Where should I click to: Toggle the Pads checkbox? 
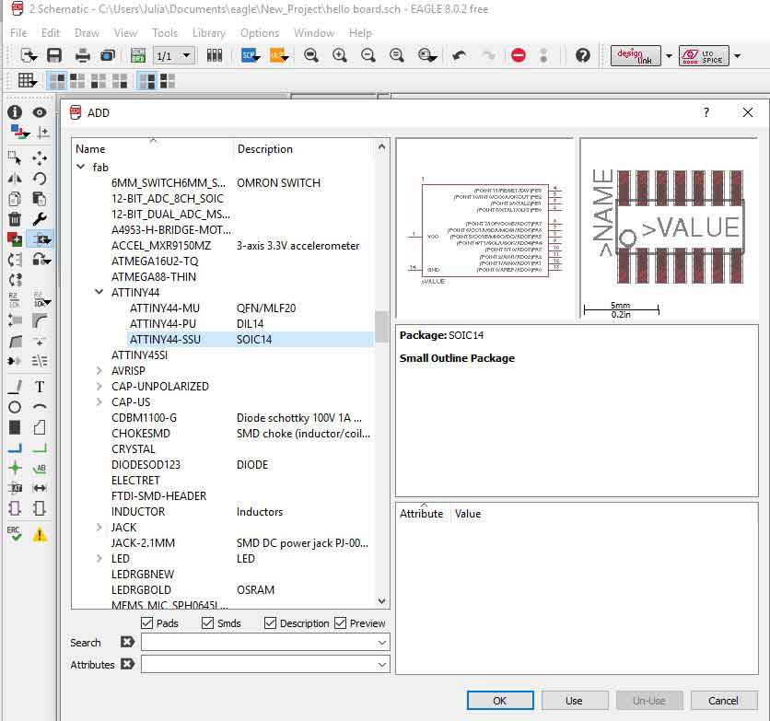pyautogui.click(x=146, y=622)
